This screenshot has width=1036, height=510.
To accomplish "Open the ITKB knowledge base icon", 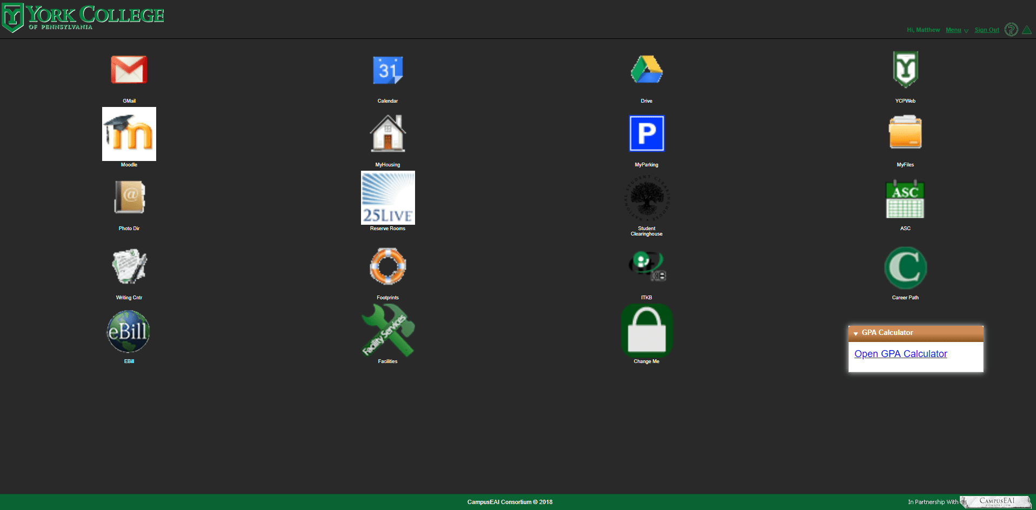I will pyautogui.click(x=647, y=266).
